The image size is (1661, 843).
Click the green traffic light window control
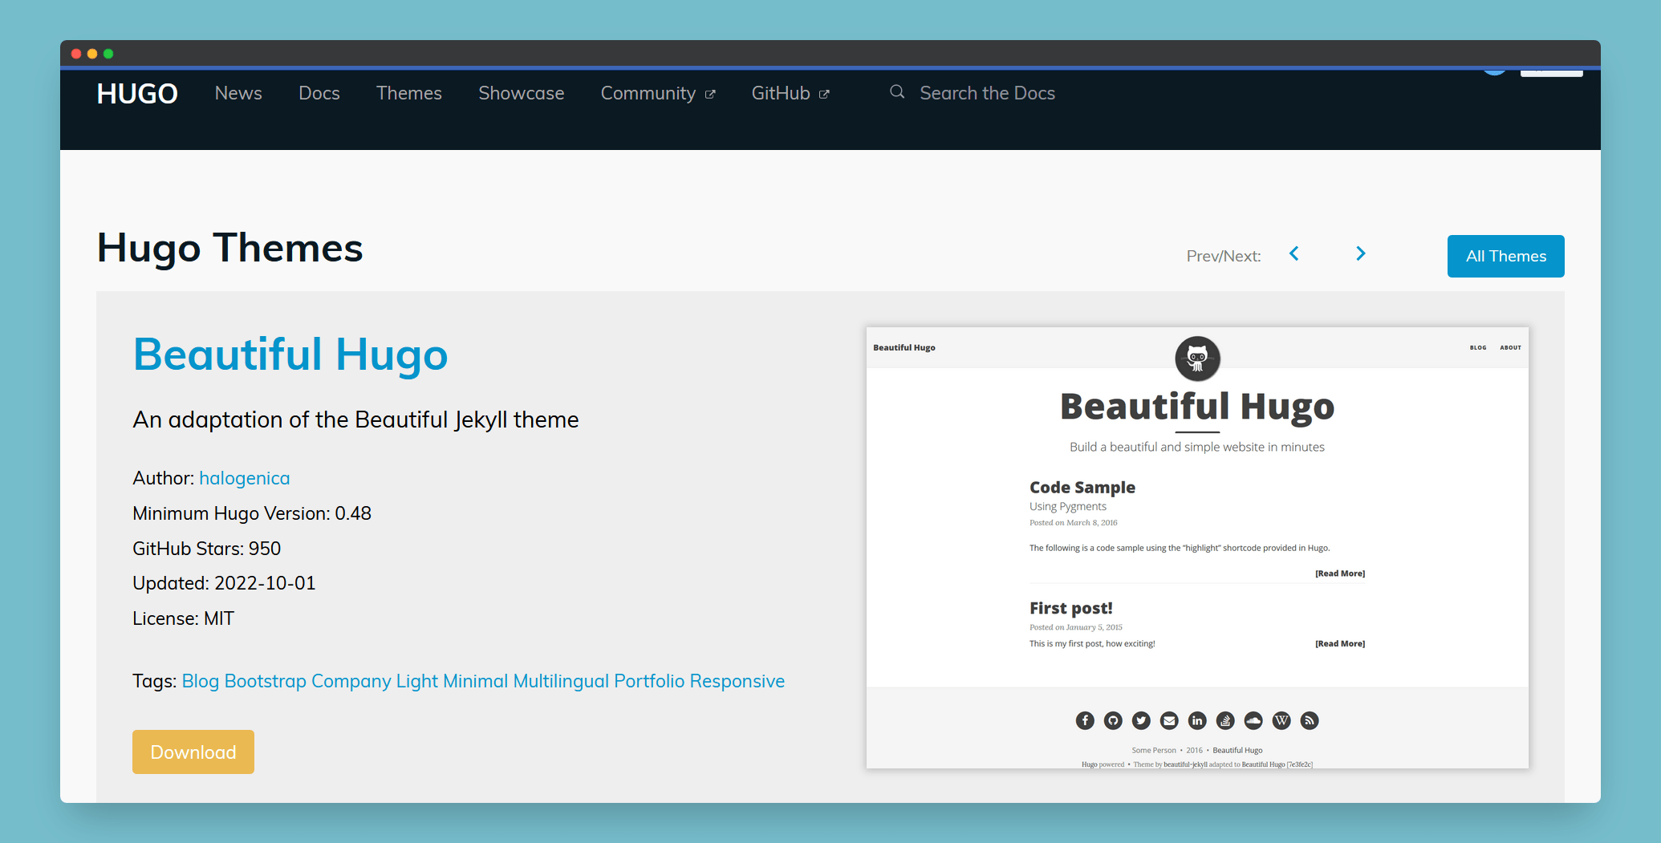(x=108, y=53)
